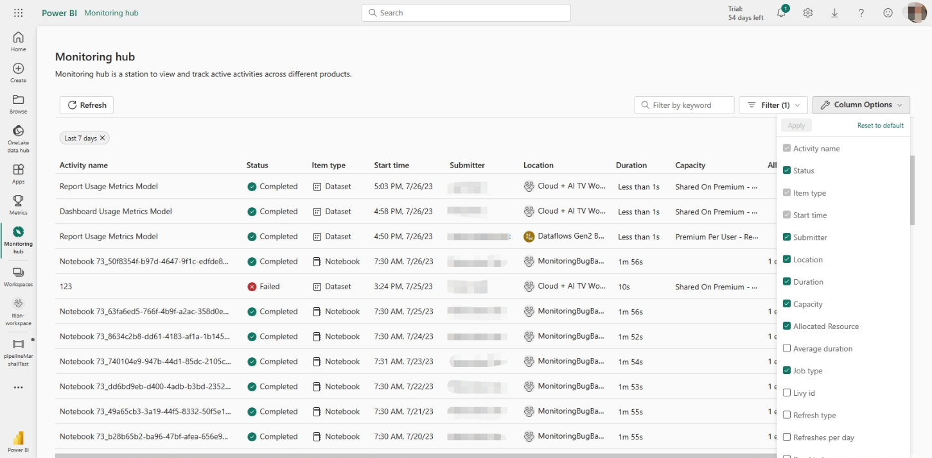Go to Home in the sidebar
The image size is (932, 458).
coord(18,42)
